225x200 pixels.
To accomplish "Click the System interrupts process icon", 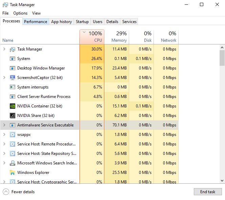I will click(13, 87).
